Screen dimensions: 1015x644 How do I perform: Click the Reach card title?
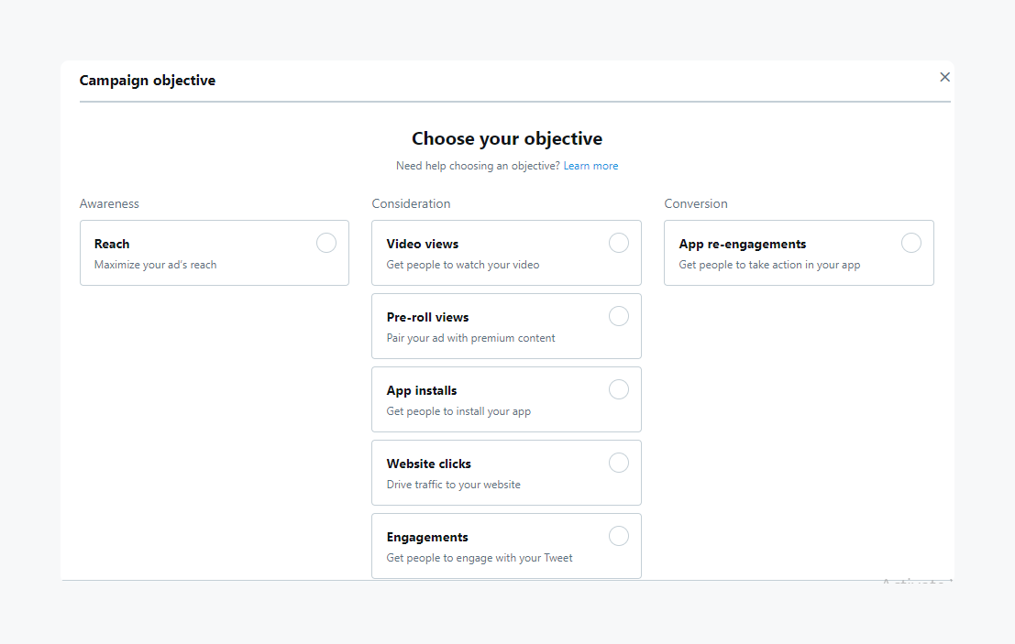coord(112,244)
